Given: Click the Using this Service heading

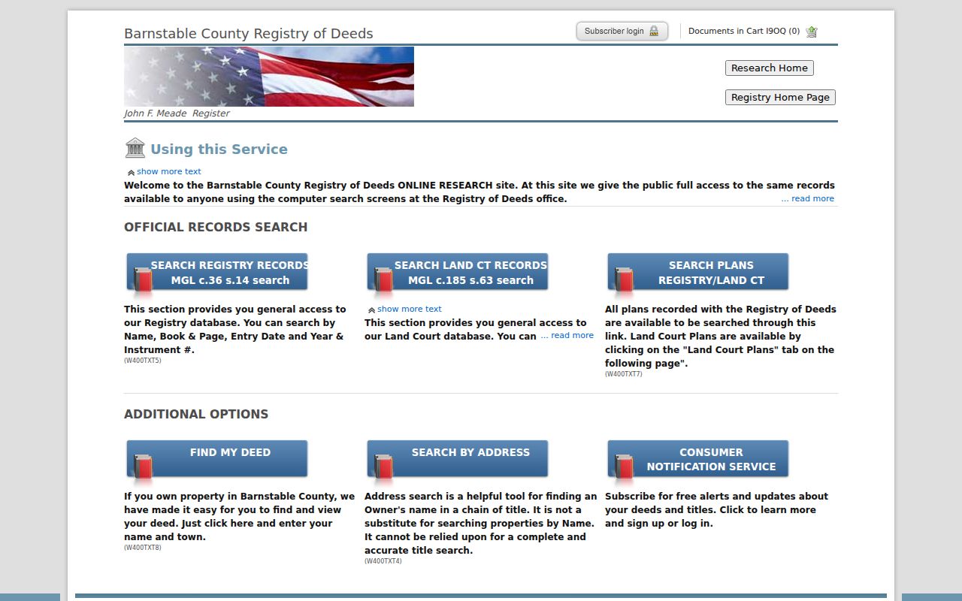Looking at the screenshot, I should (x=219, y=149).
